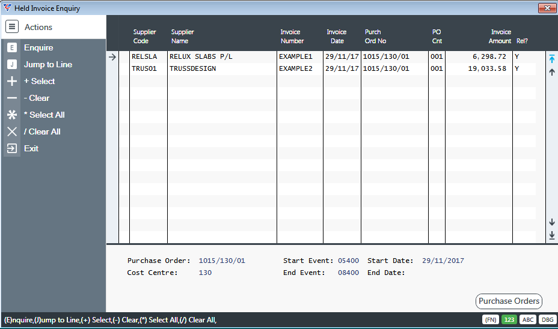Select supplier code RELSLA cell

tap(144, 56)
